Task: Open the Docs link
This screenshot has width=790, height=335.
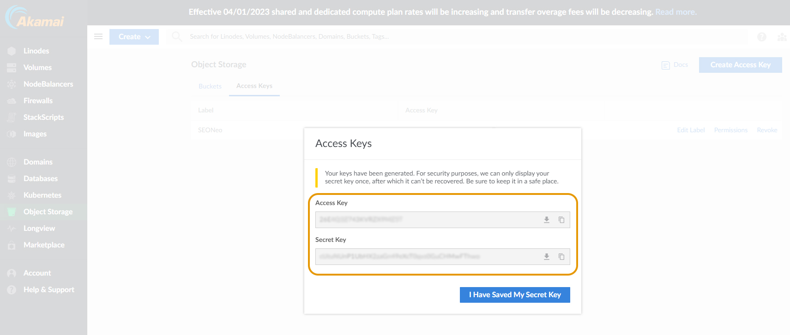Action: (680, 65)
